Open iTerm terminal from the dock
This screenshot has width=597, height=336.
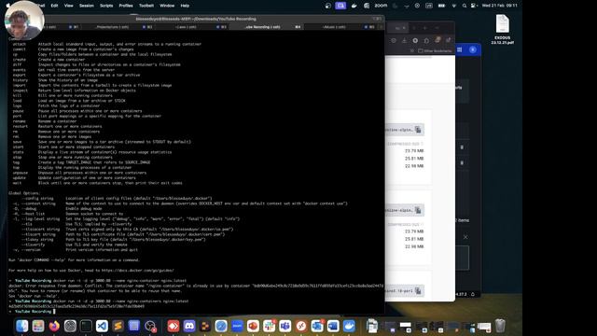pyautogui.click(x=86, y=326)
